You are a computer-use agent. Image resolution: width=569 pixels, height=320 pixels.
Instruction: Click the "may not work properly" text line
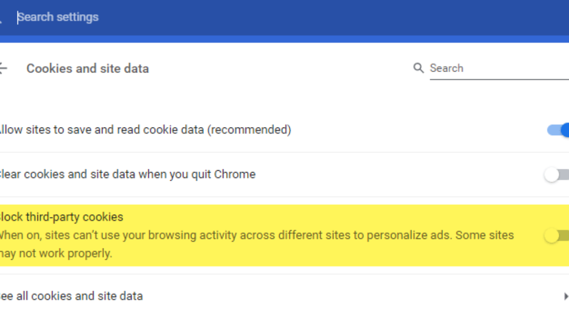tap(56, 253)
